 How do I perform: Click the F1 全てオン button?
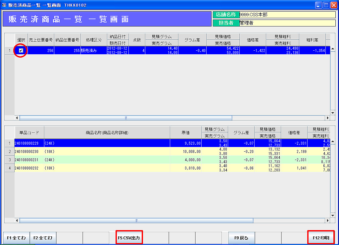pyautogui.click(x=16, y=238)
